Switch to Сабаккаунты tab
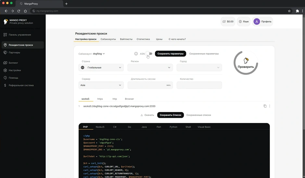305x178 pixels. tap(108, 39)
